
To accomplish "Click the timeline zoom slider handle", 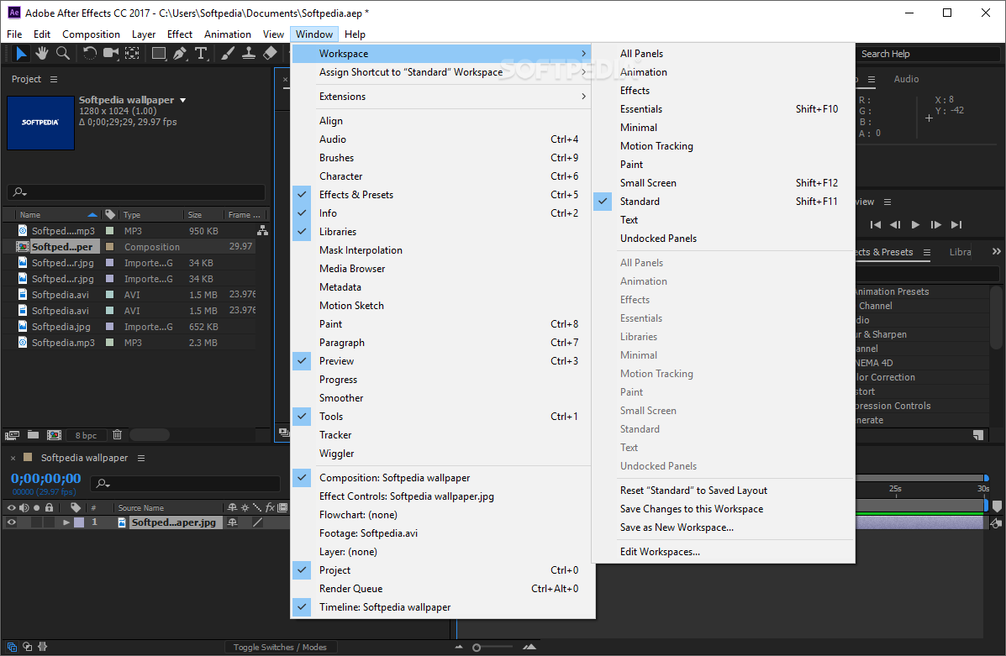I will (477, 648).
